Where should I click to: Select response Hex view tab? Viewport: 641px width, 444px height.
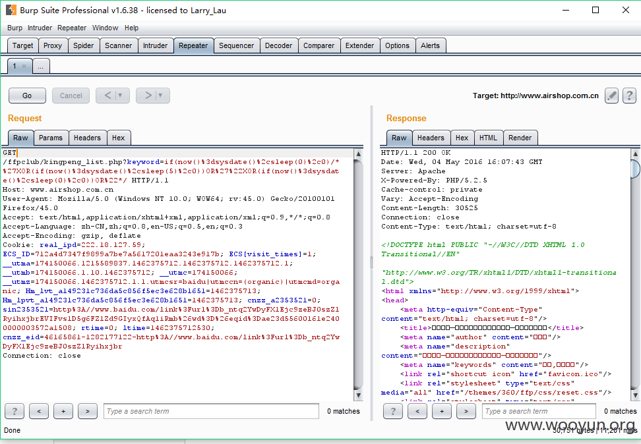coord(462,138)
